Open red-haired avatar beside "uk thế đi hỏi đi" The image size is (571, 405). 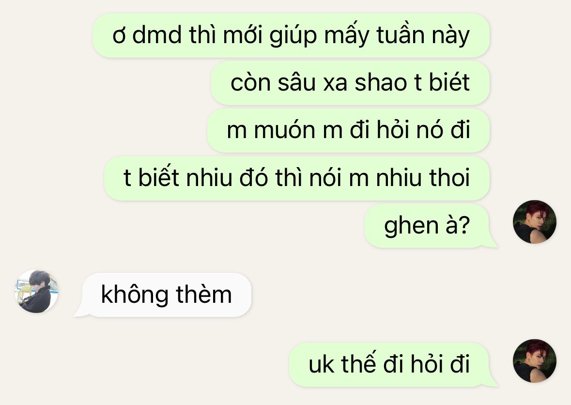pos(534,361)
